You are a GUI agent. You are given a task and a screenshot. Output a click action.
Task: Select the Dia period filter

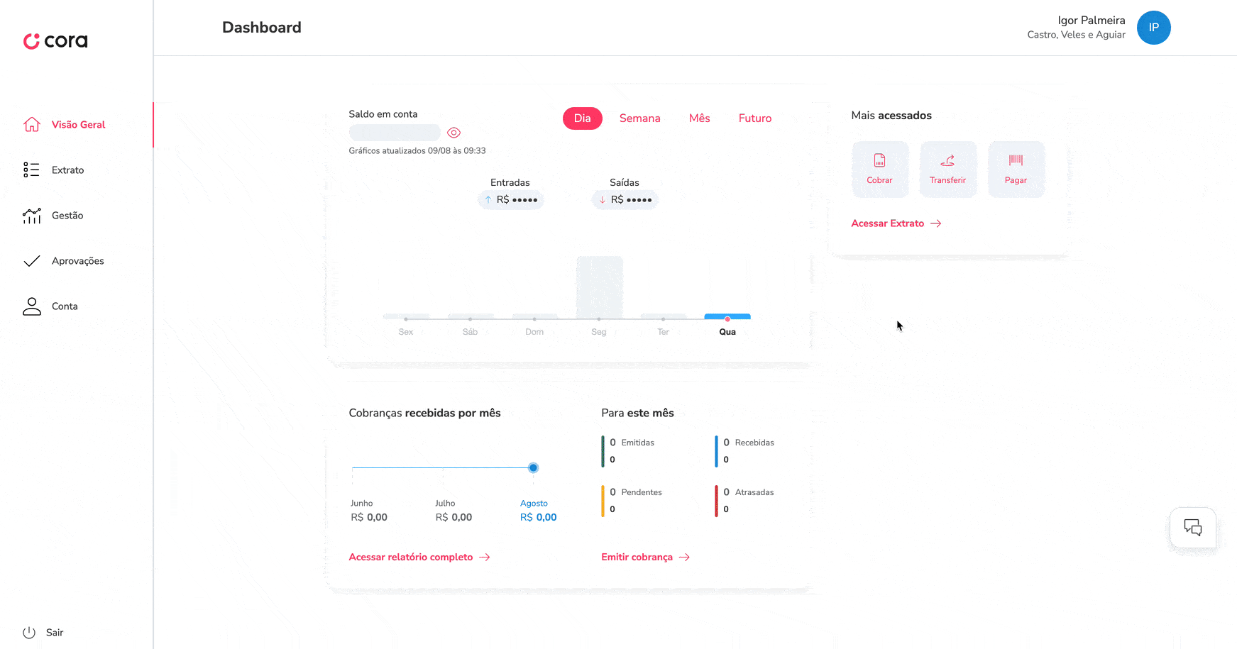[582, 118]
